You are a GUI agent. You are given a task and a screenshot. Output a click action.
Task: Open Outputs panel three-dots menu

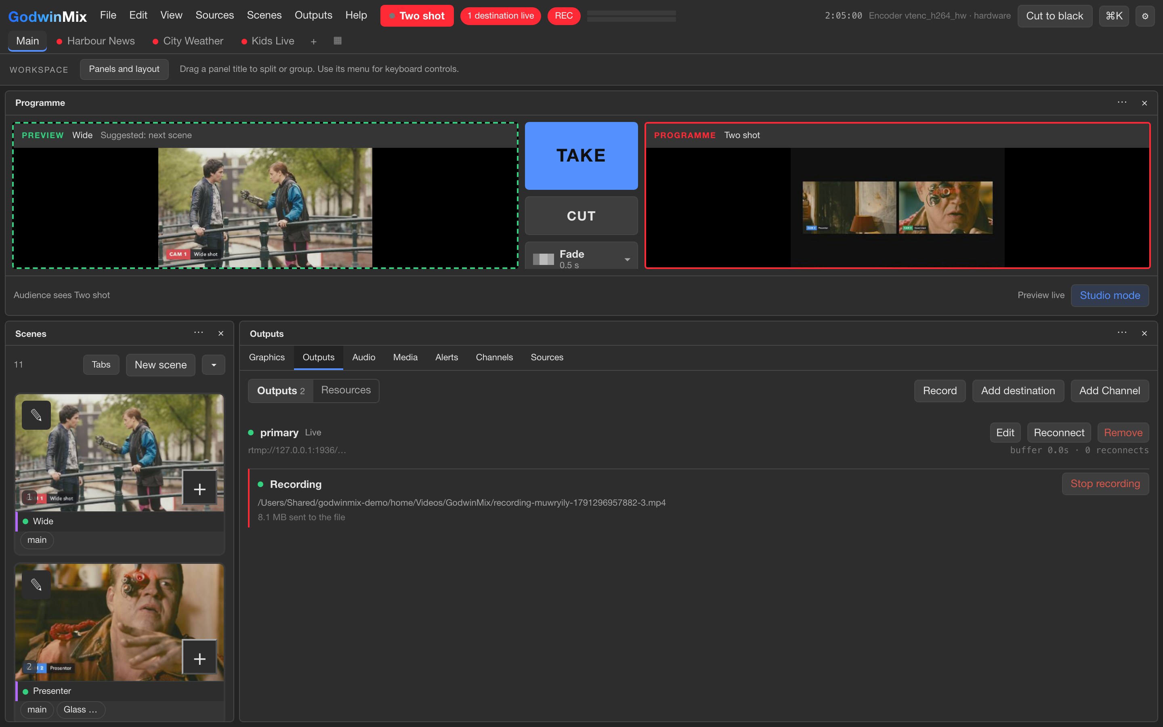(x=1122, y=333)
